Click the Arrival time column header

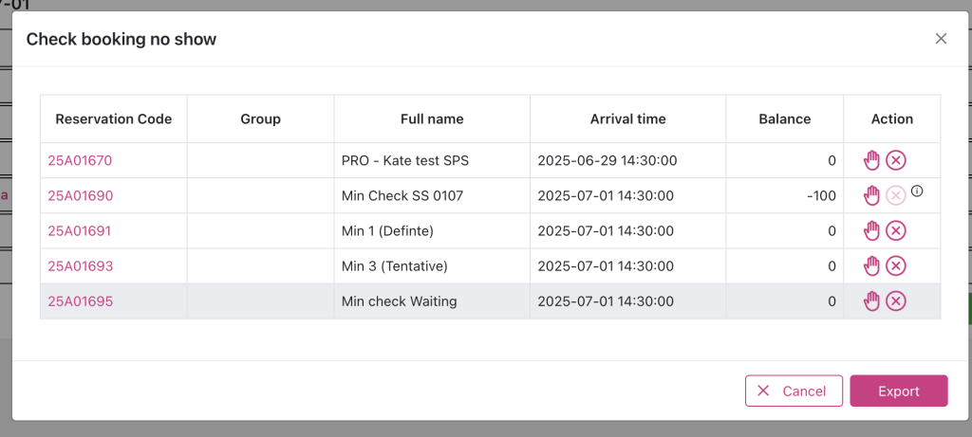[x=627, y=119]
